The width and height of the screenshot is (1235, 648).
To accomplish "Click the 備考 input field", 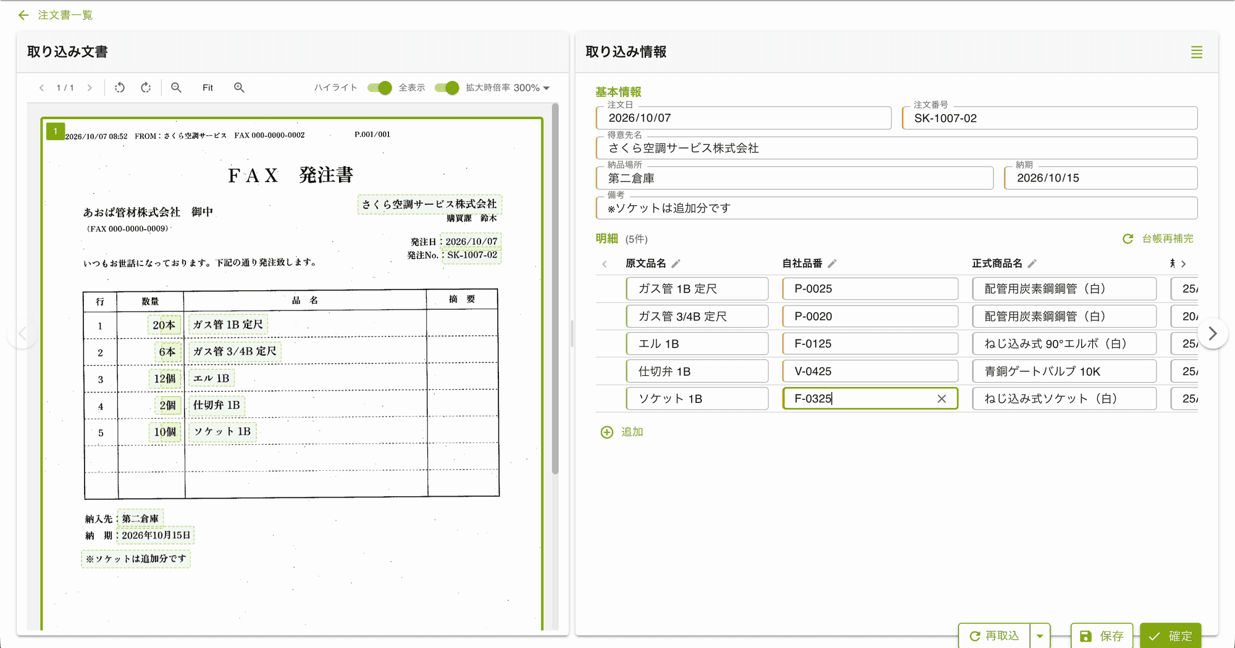I will 897,208.
